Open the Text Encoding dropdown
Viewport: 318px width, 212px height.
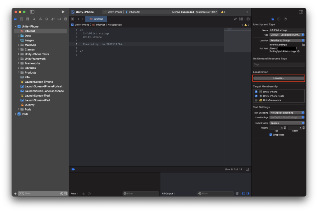click(x=287, y=113)
